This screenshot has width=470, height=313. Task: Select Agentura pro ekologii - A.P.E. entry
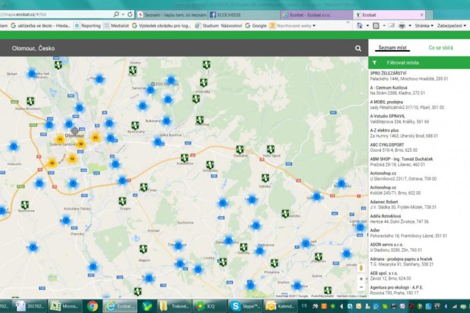point(419,290)
